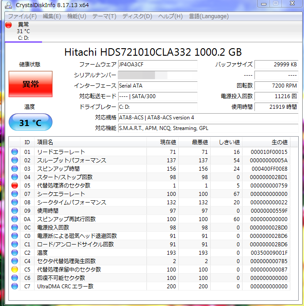Image resolution: width=304 pixels, height=306 pixels.
Task: Click the 31 °C temperature button
Action: tap(31, 122)
